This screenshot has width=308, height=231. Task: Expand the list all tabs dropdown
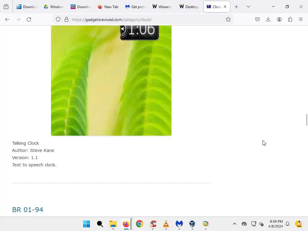point(248,7)
